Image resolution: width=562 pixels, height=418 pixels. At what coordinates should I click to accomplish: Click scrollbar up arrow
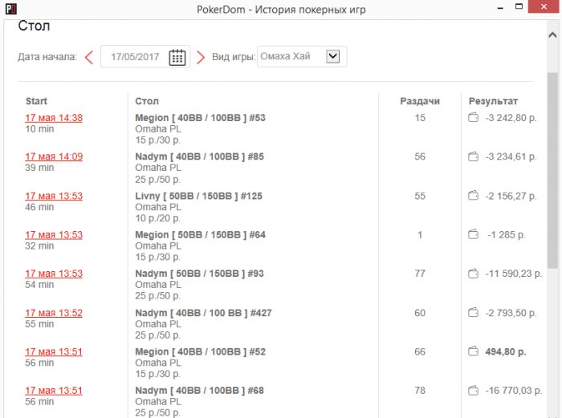(552, 36)
